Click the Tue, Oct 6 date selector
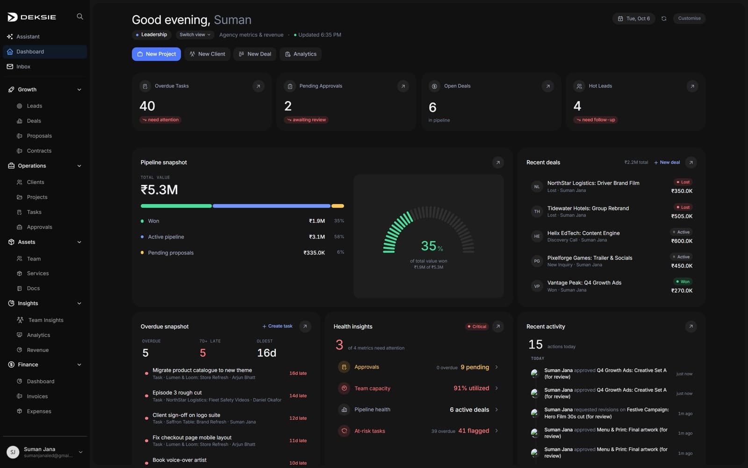The height and width of the screenshot is (468, 748). pyautogui.click(x=633, y=18)
